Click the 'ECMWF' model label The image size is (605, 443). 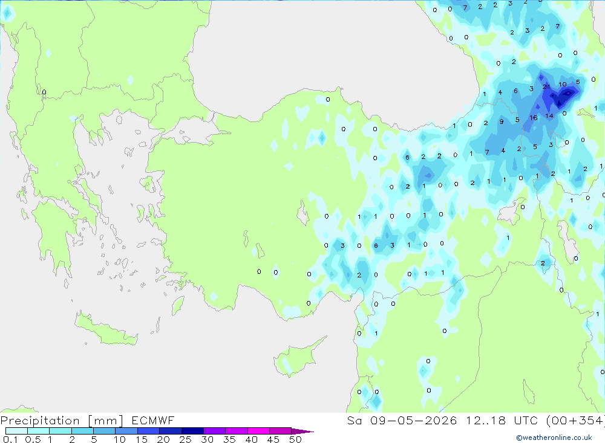tap(153, 420)
